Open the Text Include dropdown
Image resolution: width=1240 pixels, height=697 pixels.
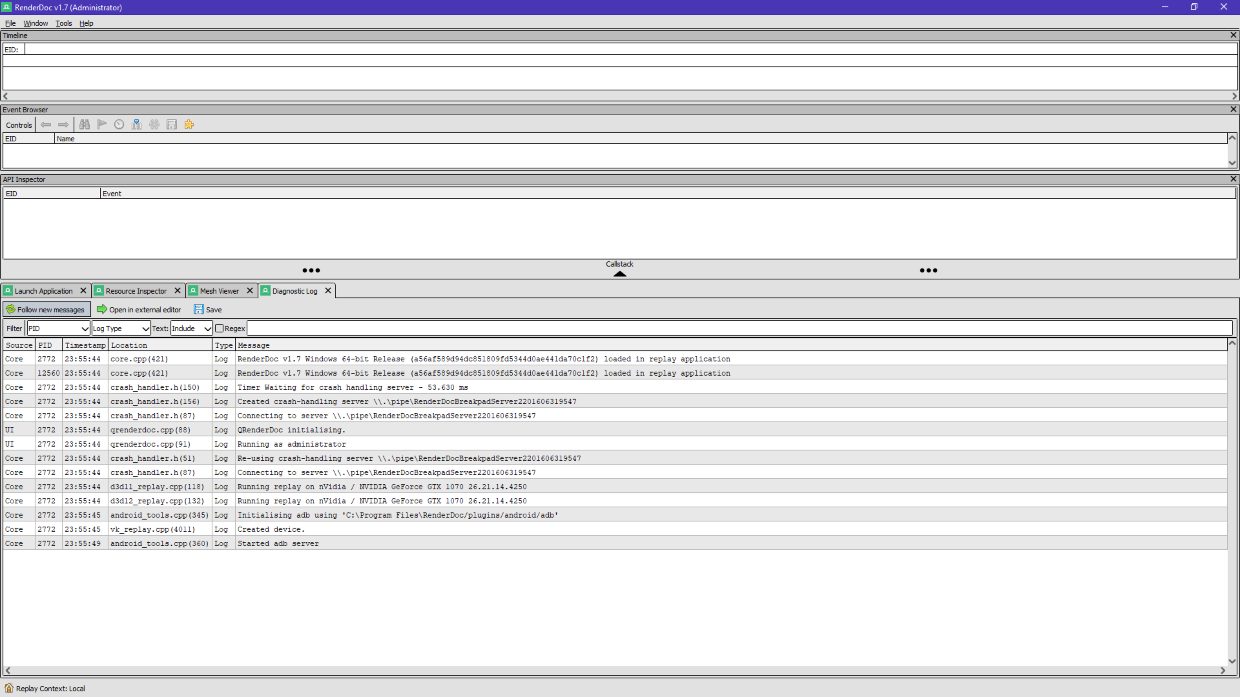[191, 328]
